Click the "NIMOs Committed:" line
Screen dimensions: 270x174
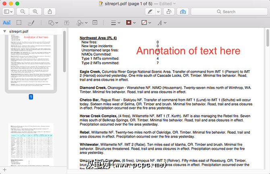tap(96, 55)
